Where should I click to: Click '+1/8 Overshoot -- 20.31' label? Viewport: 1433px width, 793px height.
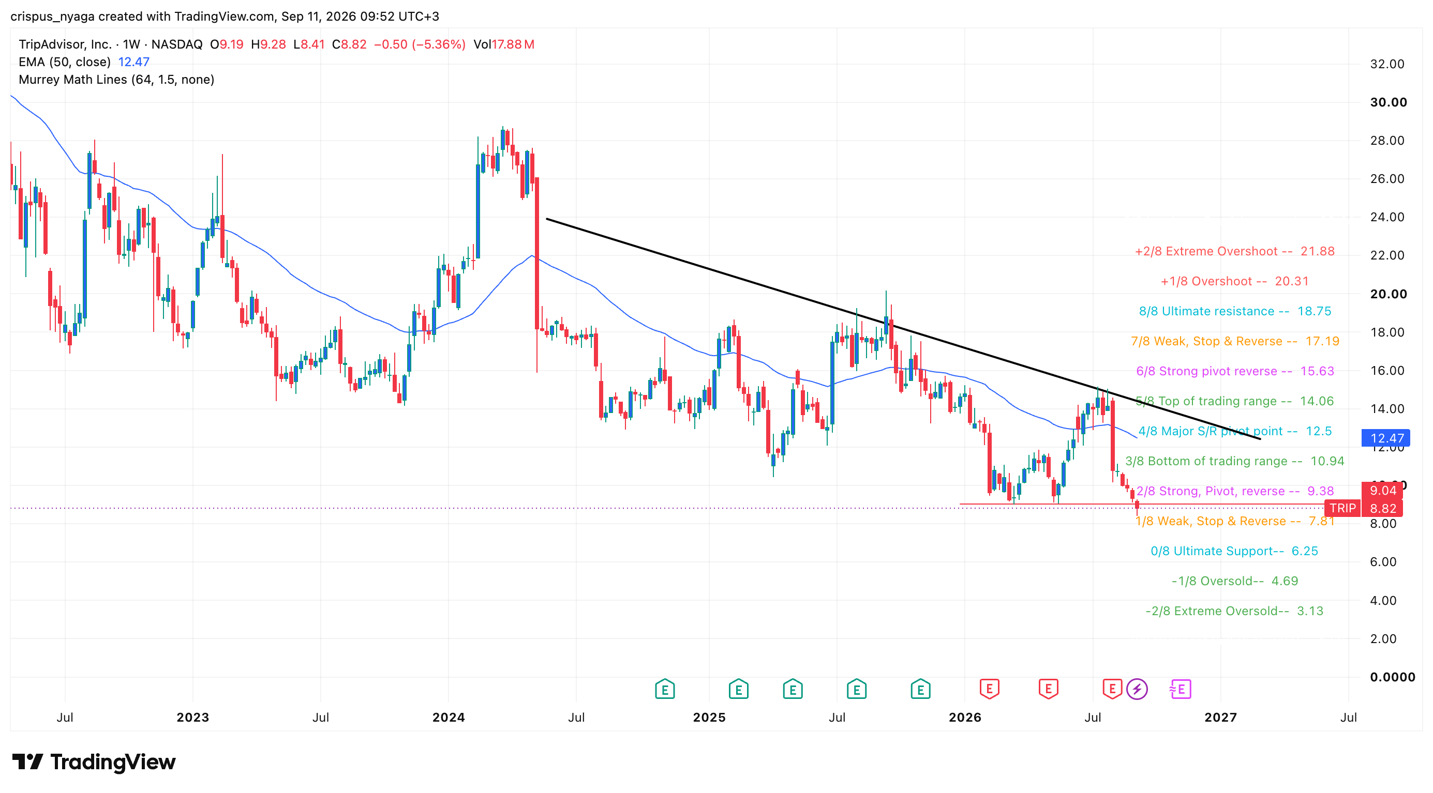(1234, 281)
